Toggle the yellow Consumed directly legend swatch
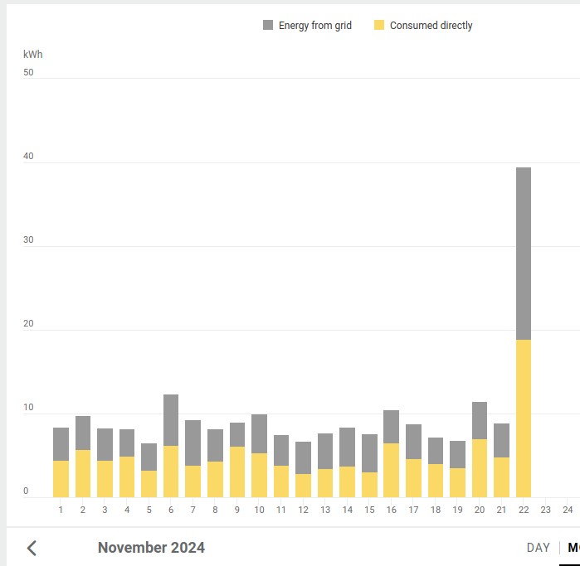 click(379, 26)
